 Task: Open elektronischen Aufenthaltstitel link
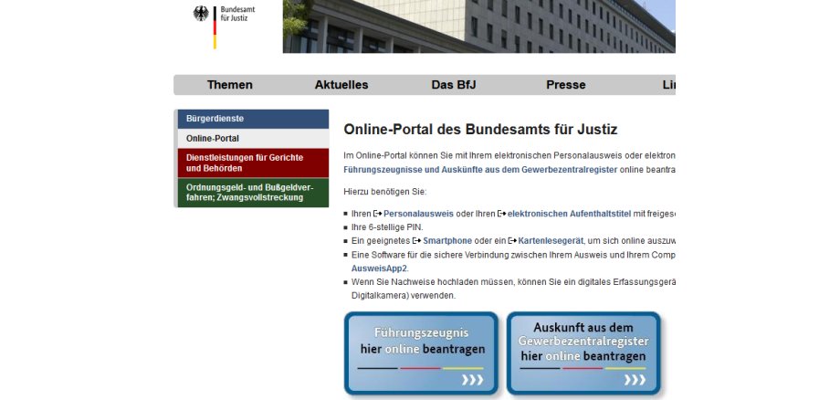569,214
